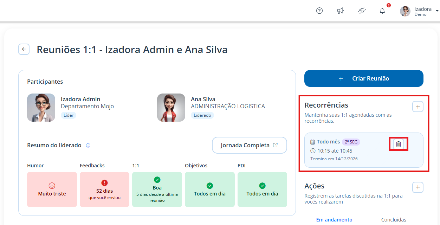The width and height of the screenshot is (440, 225).
Task: Click the info icon beside Resumo do liderado
Action: 88,145
